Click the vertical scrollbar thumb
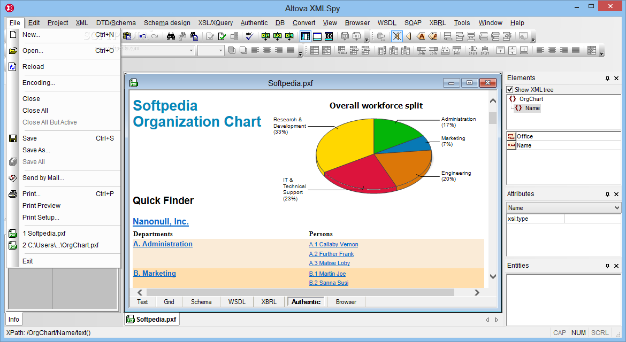The height and width of the screenshot is (342, 626). click(x=493, y=118)
